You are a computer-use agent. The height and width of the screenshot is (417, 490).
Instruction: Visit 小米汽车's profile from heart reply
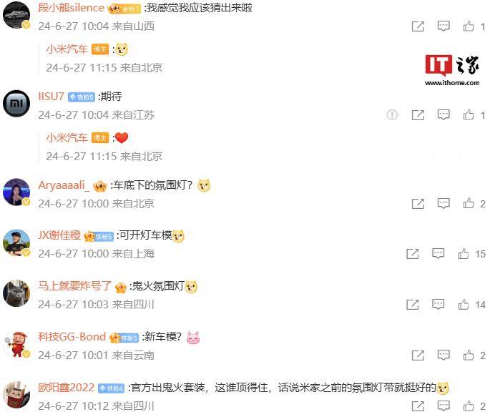[x=67, y=137]
